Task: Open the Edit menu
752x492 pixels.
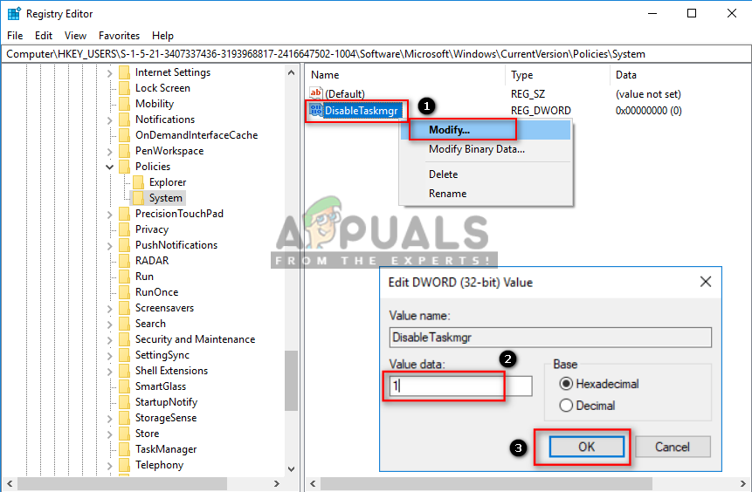Action: [x=43, y=36]
